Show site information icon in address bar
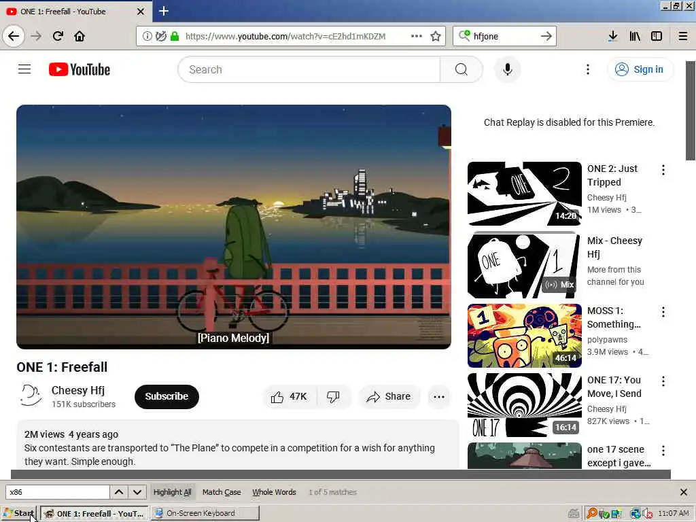 tap(147, 36)
